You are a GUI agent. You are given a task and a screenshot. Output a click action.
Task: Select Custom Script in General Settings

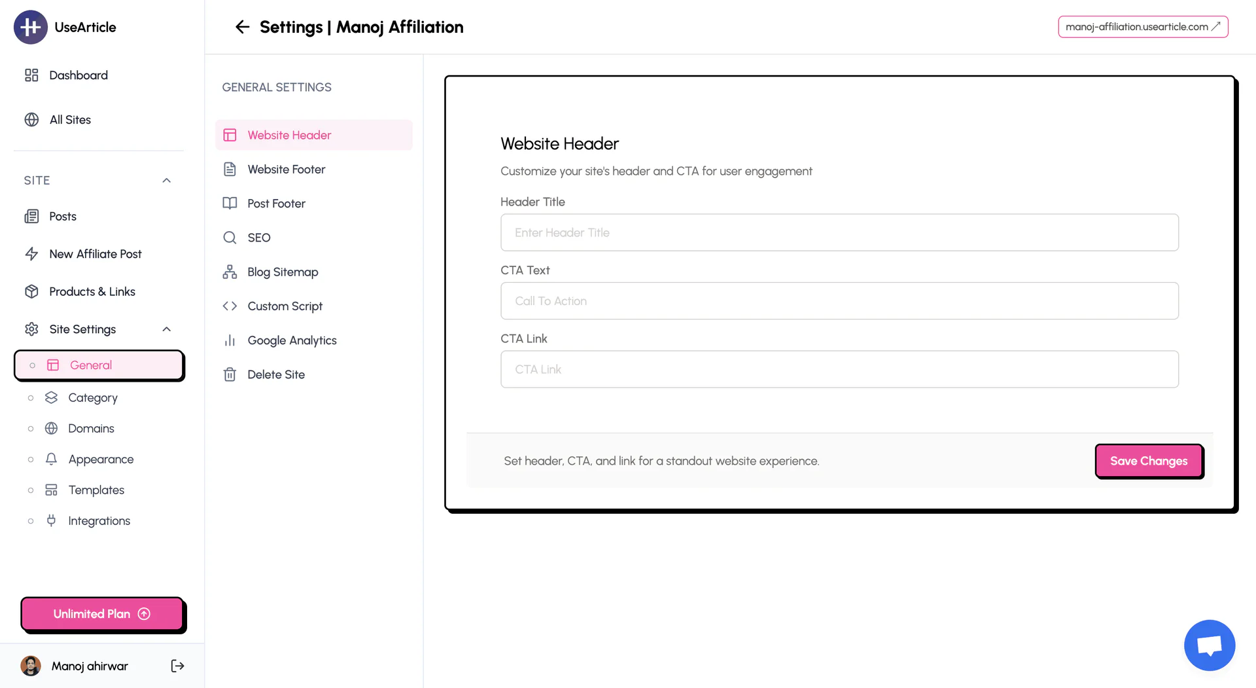pos(285,306)
